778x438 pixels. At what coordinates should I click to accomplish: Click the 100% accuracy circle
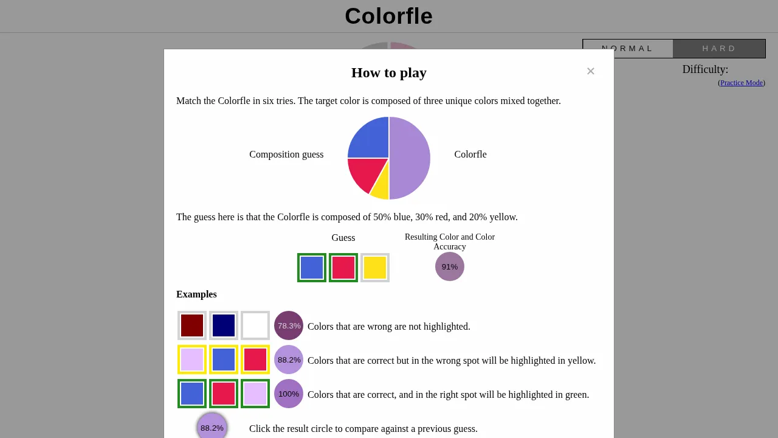tap(289, 394)
